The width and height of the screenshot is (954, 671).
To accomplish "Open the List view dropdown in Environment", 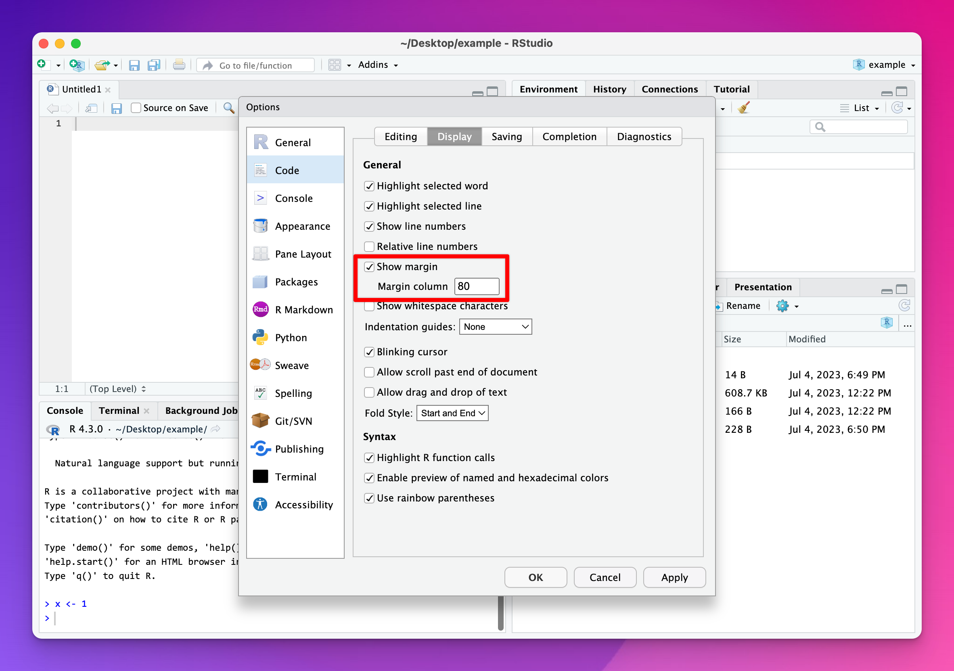I will click(x=860, y=108).
